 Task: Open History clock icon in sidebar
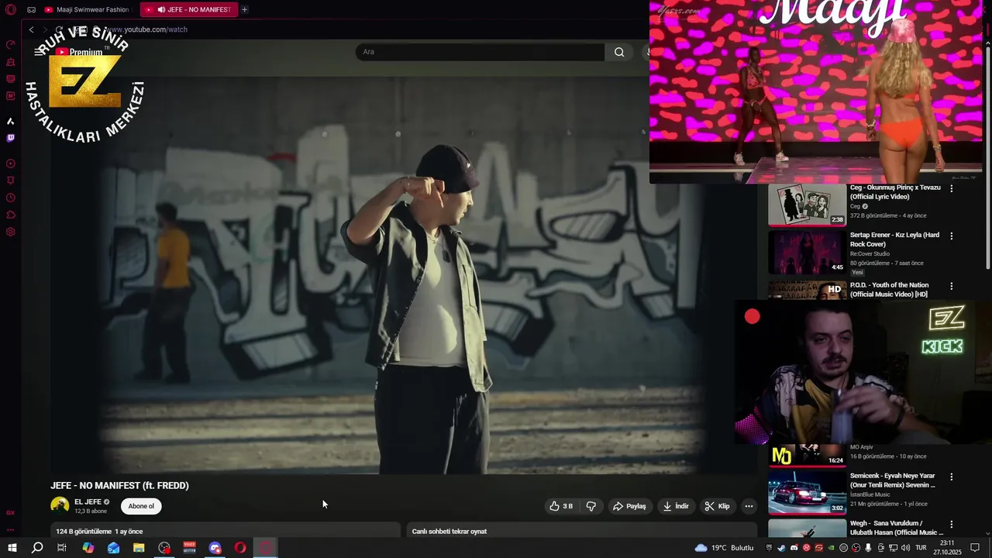coord(11,198)
